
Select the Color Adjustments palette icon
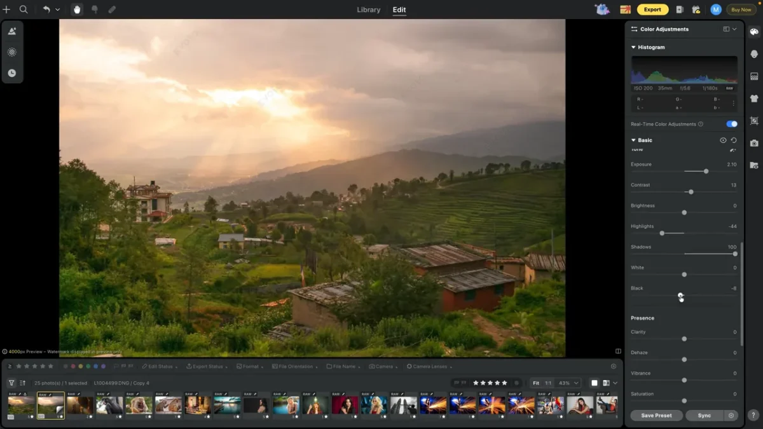(754, 32)
